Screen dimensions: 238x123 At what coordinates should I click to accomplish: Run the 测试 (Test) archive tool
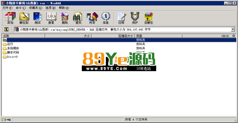(37, 18)
